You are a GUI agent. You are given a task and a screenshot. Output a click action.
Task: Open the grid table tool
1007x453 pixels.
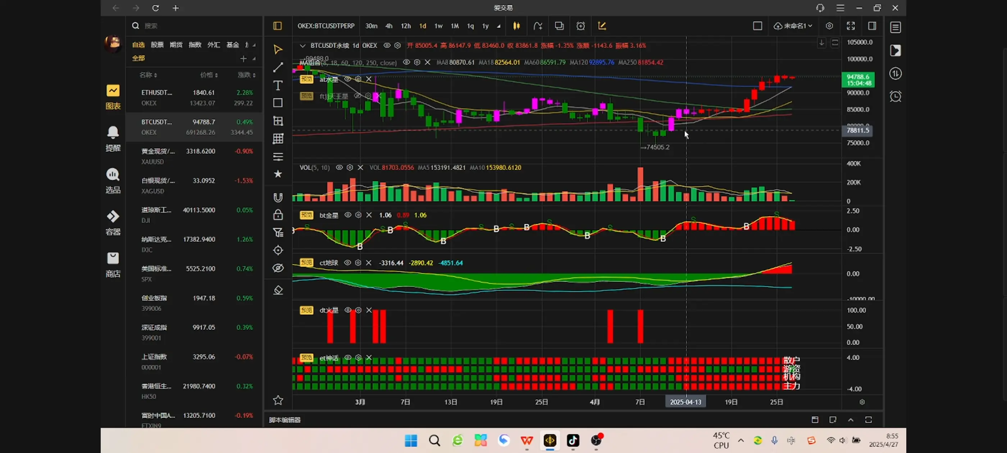pos(278,139)
